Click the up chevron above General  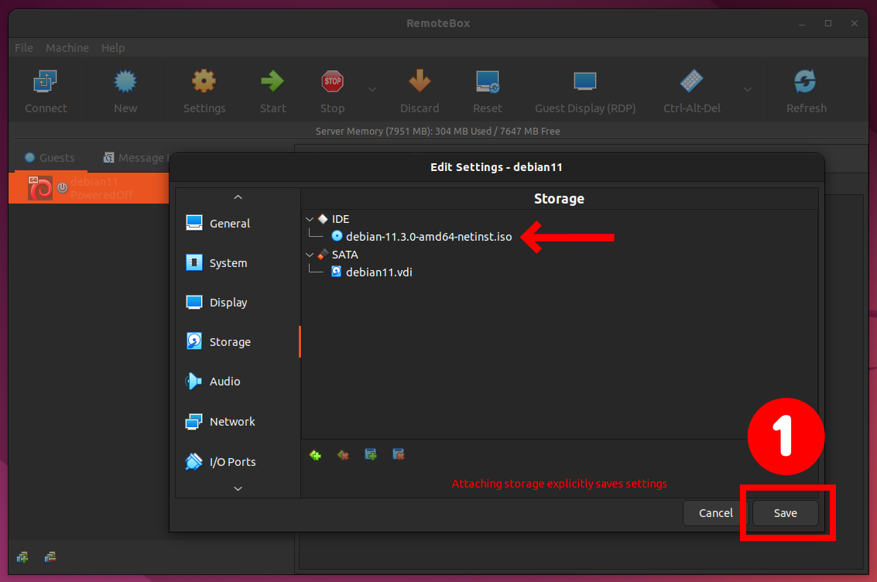[x=238, y=197]
